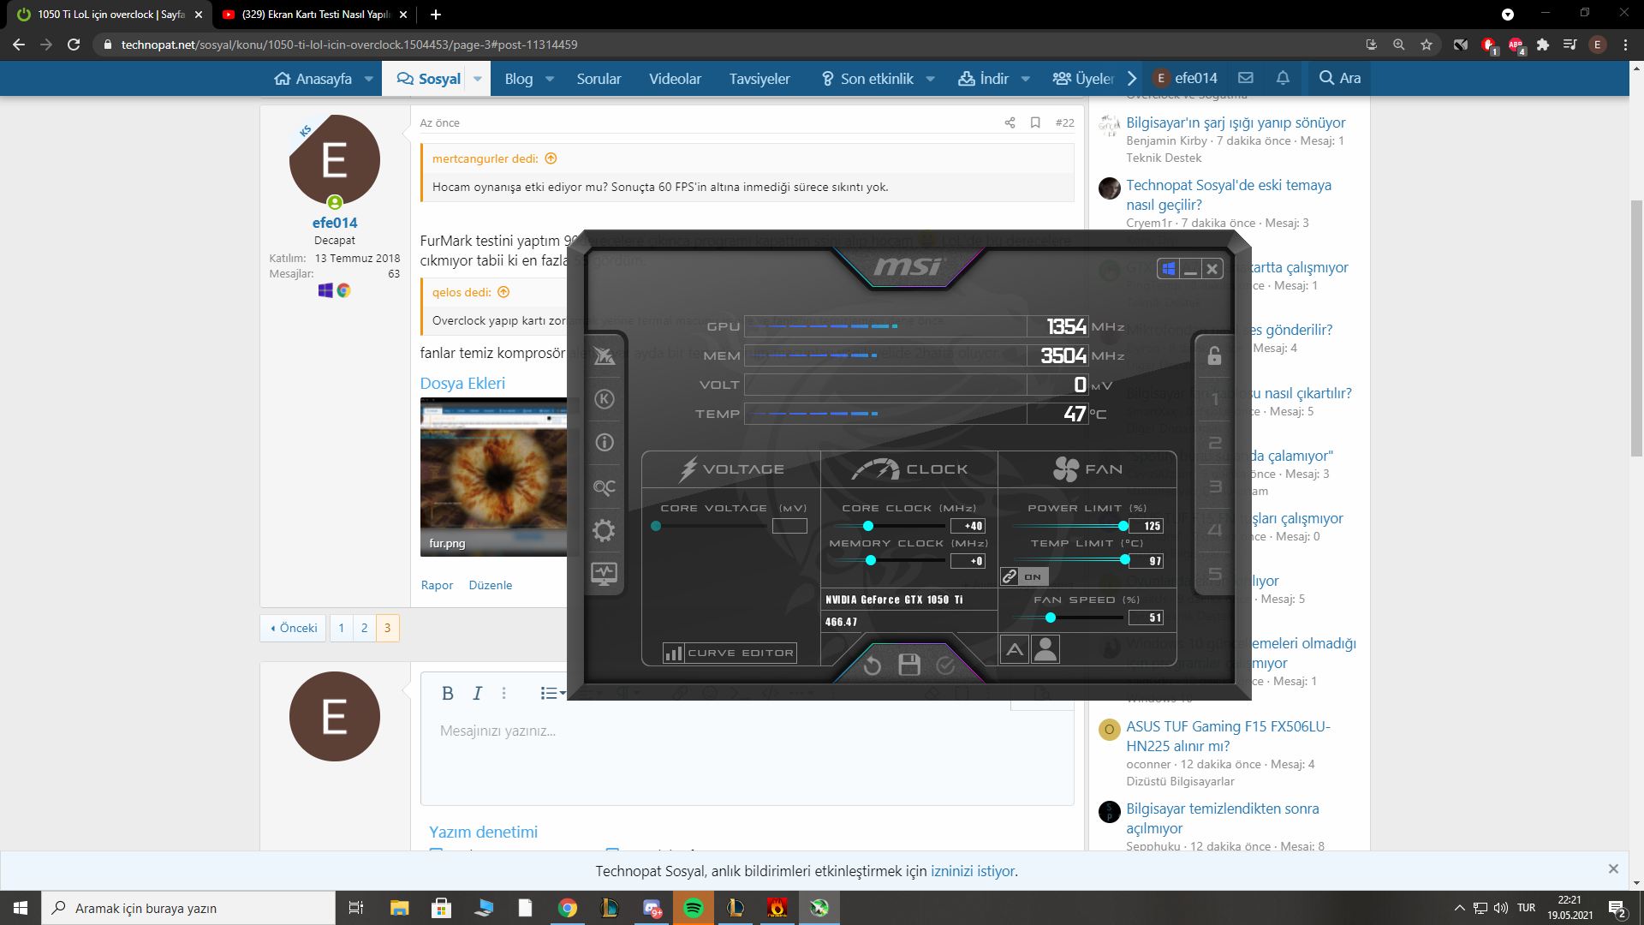
Task: Open hardware monitor icon in Afterburner
Action: pos(604,574)
